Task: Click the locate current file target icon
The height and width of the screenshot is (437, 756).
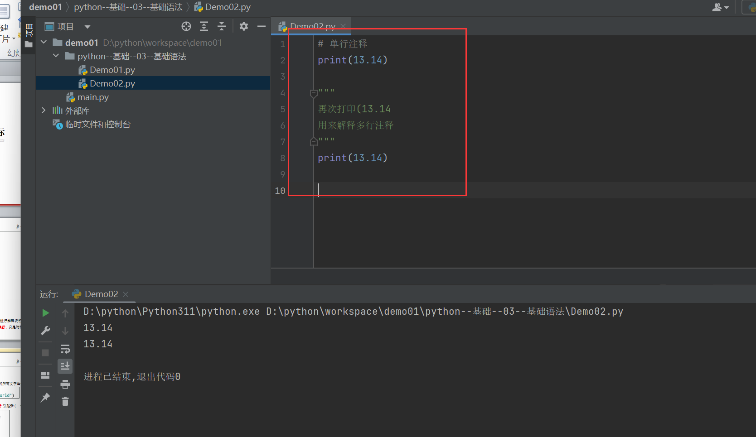Action: tap(186, 26)
